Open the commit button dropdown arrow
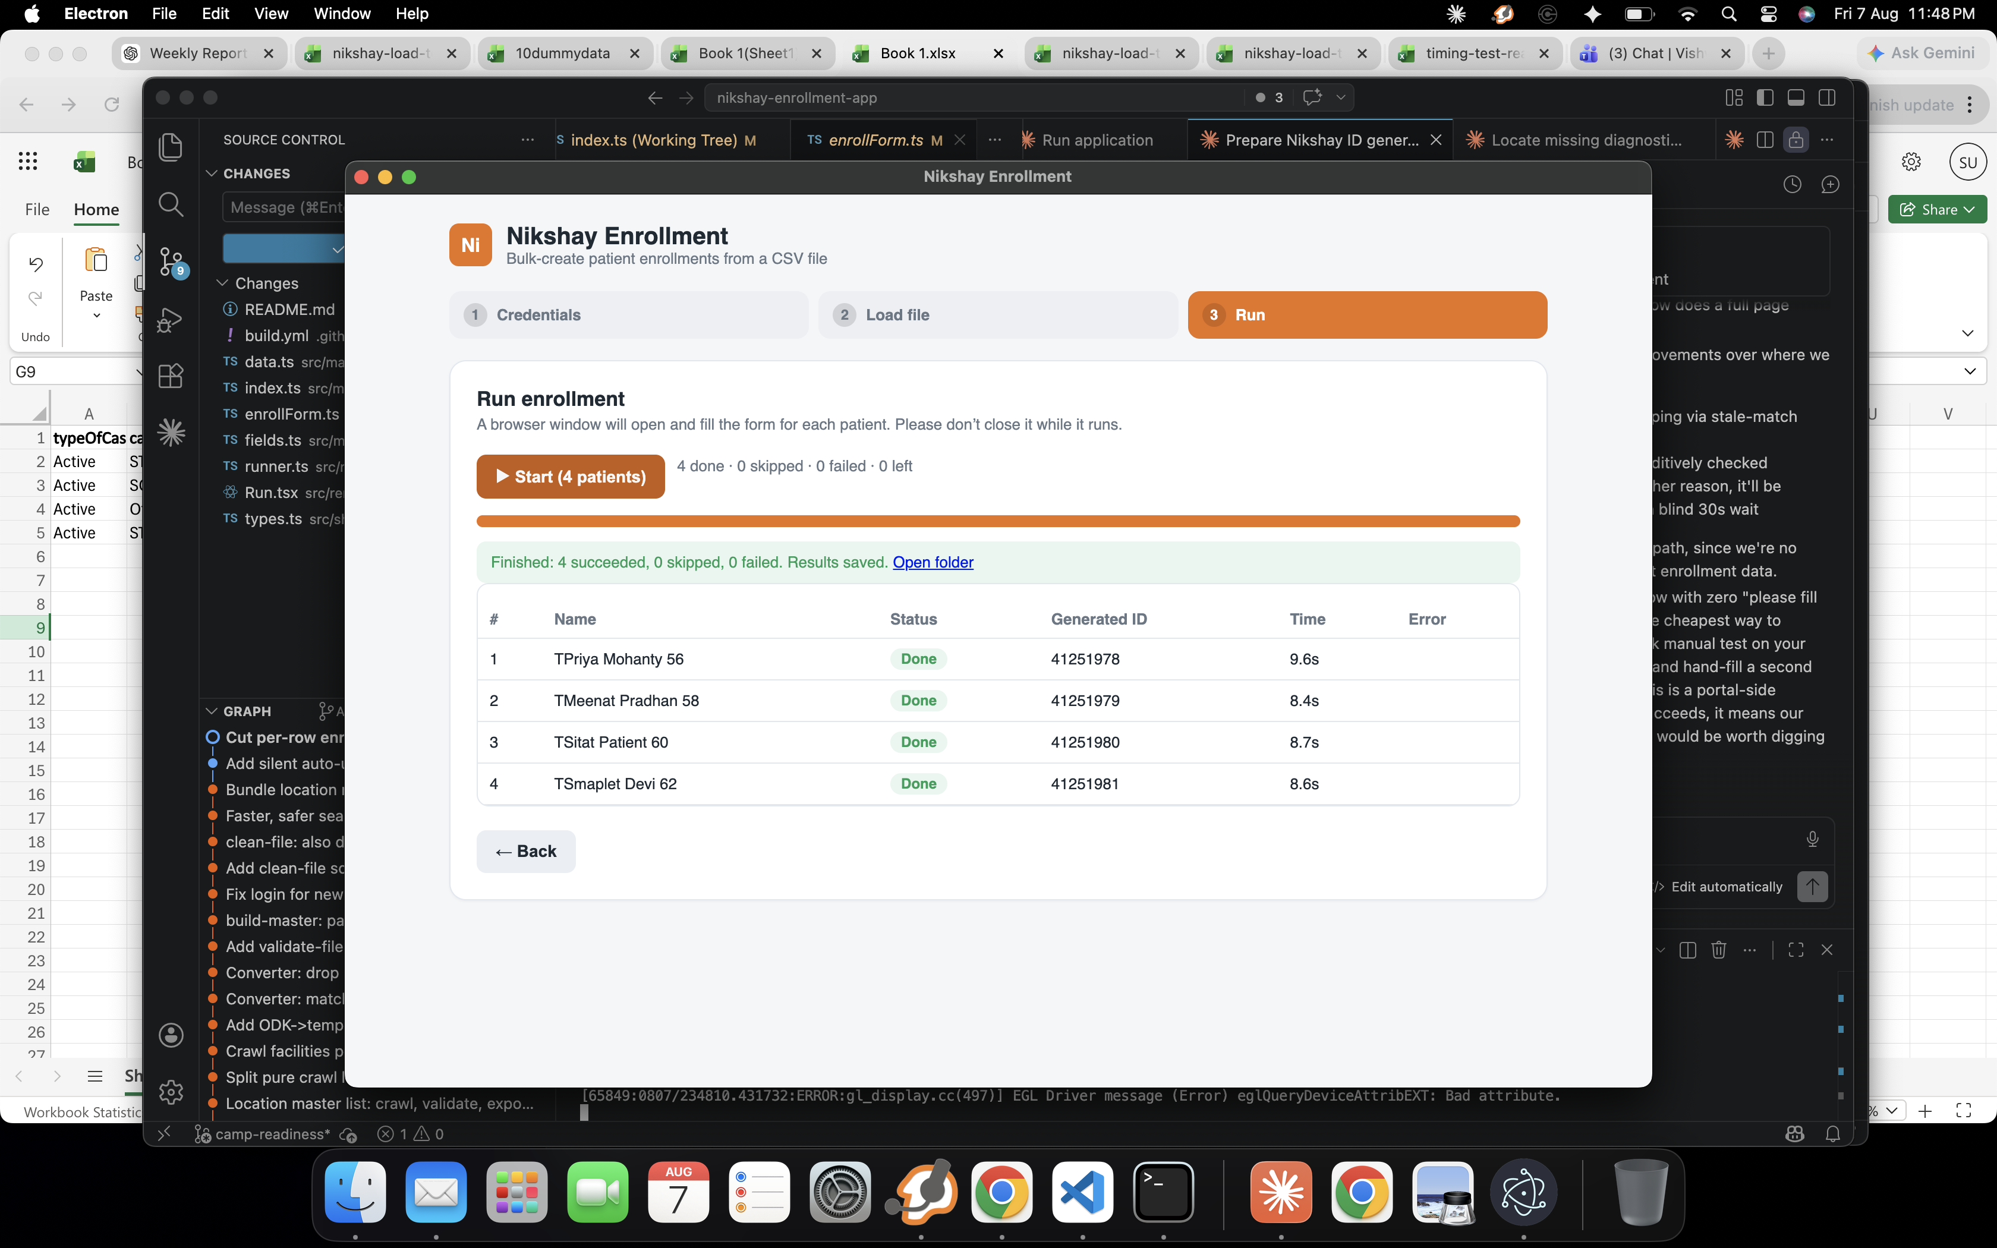1997x1248 pixels. (x=336, y=249)
